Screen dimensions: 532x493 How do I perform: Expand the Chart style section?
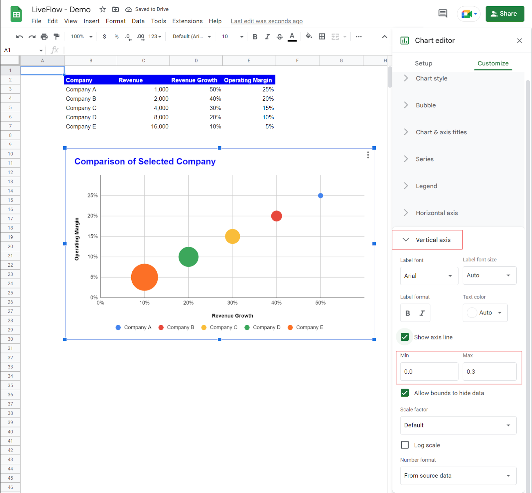pos(458,78)
